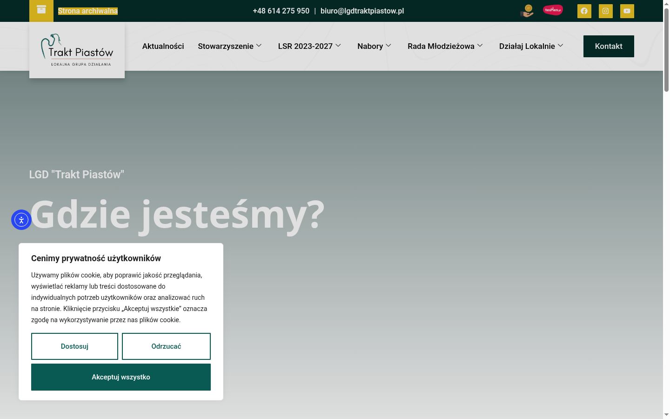Image resolution: width=670 pixels, height=419 pixels.
Task: Click the "Cenimy prywatność użytkowników" heading
Action: pyautogui.click(x=96, y=258)
